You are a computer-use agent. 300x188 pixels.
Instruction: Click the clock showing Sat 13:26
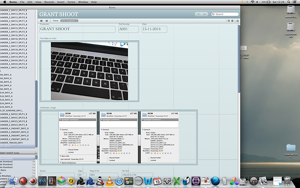point(279,2)
